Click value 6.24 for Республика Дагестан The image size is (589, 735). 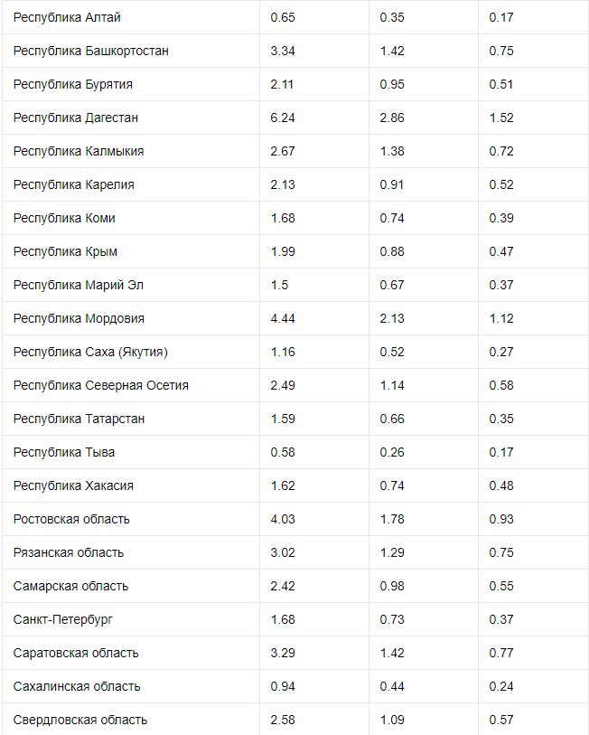pos(283,118)
